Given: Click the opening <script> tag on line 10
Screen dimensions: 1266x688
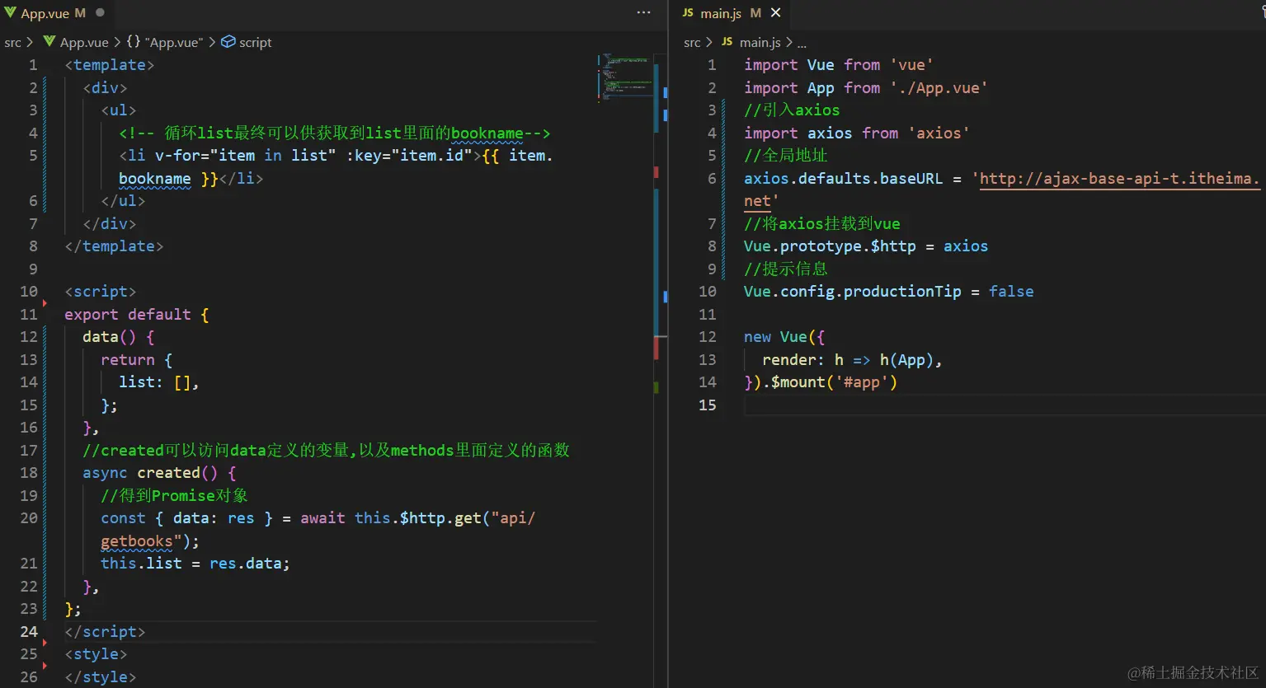Looking at the screenshot, I should 101,292.
